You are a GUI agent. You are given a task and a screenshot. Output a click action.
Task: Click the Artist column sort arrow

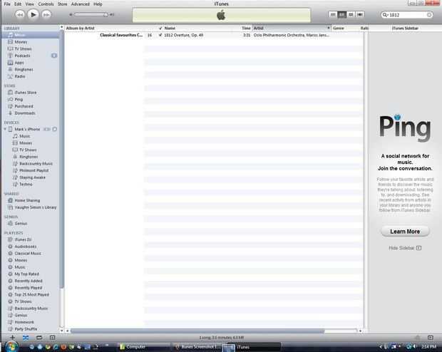click(x=328, y=29)
